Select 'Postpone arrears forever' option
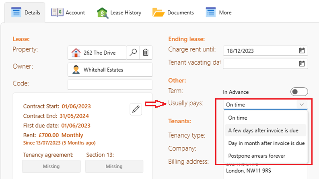The height and width of the screenshot is (179, 319). [x=265, y=156]
